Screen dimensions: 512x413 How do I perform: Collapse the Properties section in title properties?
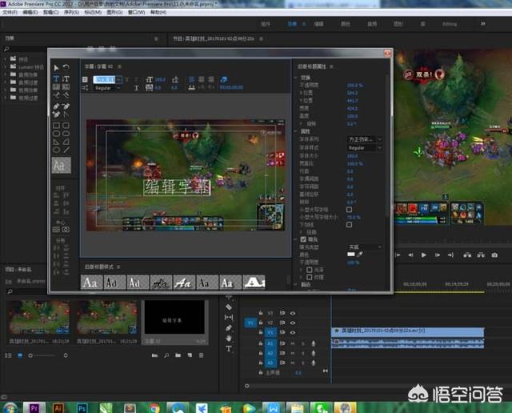pos(295,131)
